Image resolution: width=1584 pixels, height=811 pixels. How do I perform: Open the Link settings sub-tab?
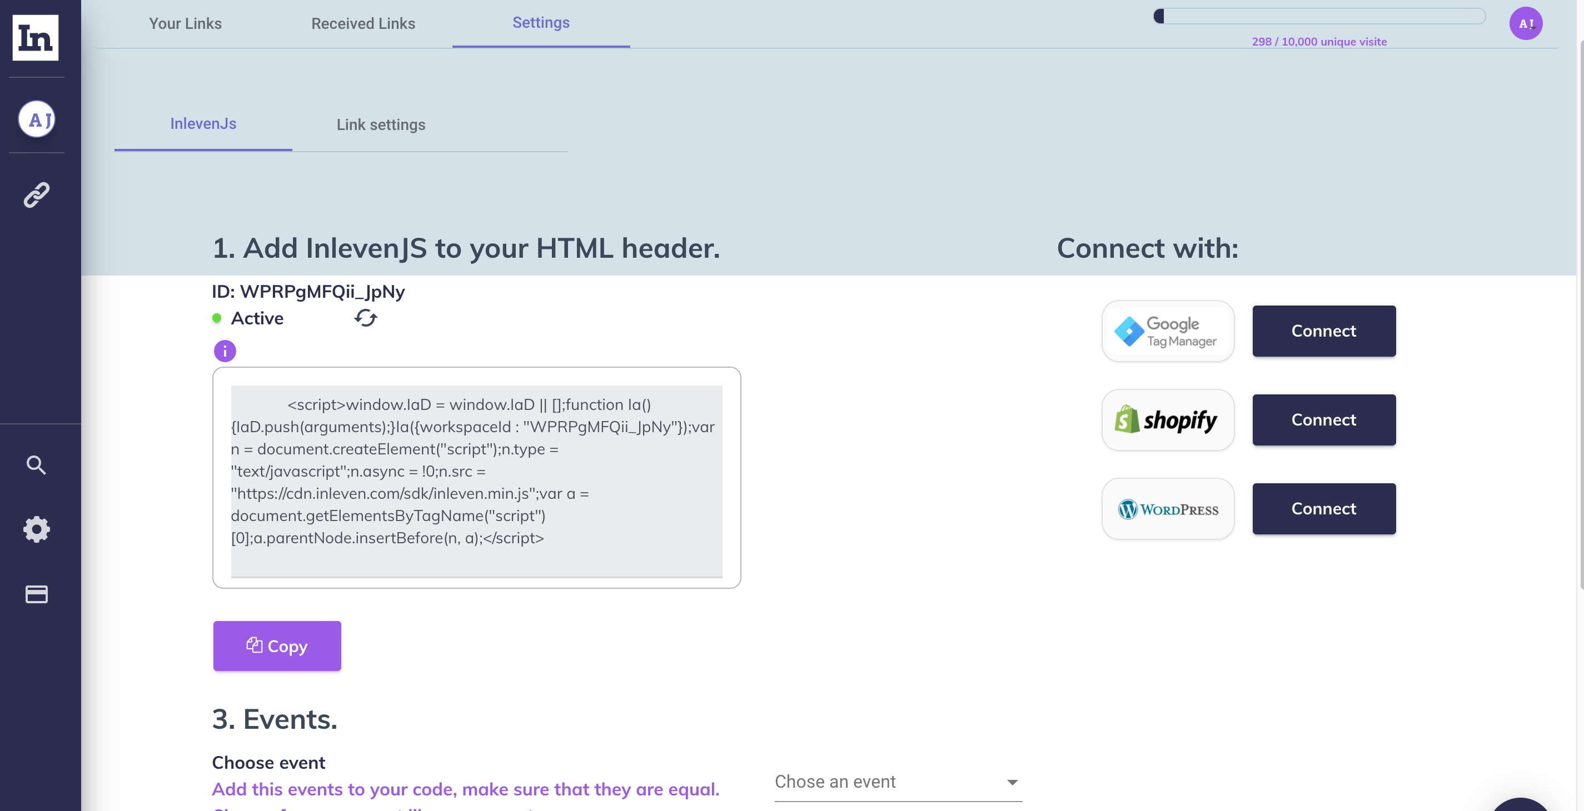tap(381, 125)
